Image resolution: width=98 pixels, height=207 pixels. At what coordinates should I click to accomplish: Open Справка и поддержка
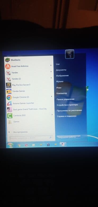[x=66, y=116]
